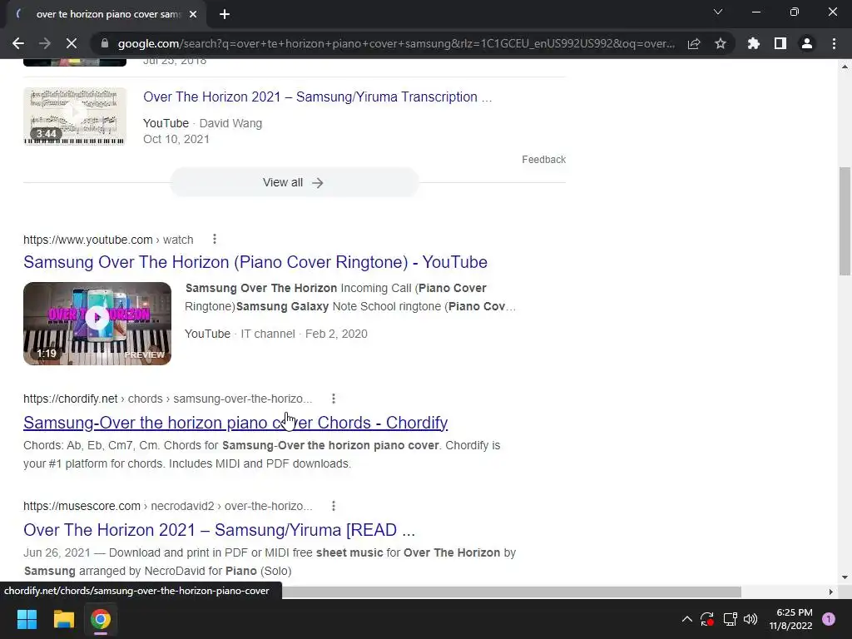This screenshot has height=639, width=852.
Task: Click the 'https://www.youtube.com › watch' text
Action: (x=108, y=240)
